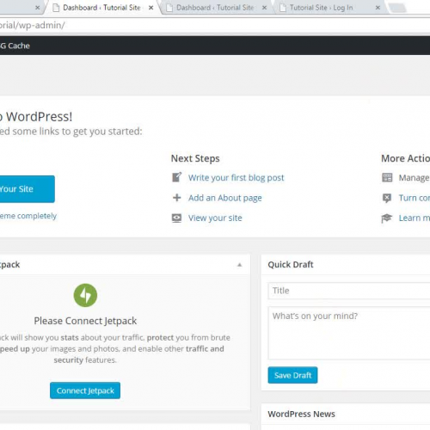Click the Next Steps heading
This screenshot has height=430, width=430.
[x=195, y=158]
